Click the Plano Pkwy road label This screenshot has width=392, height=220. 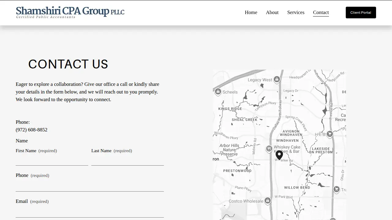click(x=243, y=189)
